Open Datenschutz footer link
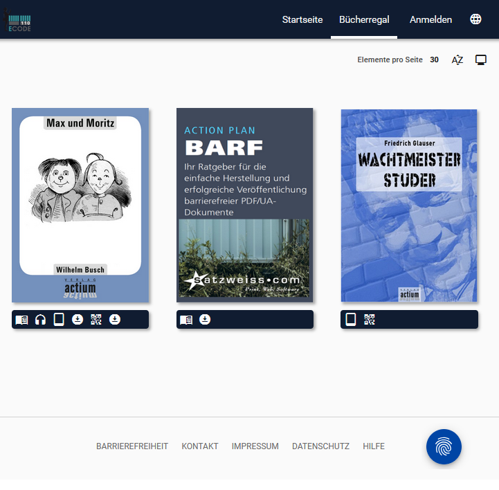The height and width of the screenshot is (490, 499). tap(320, 446)
